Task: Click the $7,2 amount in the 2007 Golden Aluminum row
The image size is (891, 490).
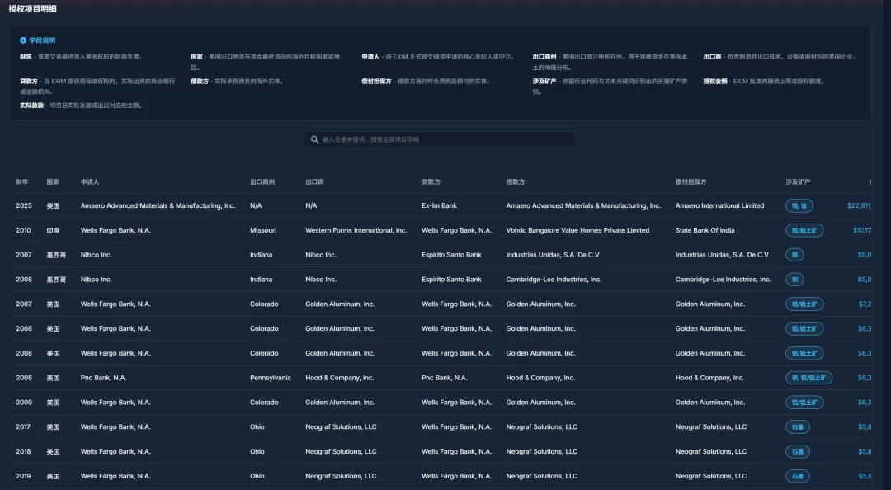Action: [x=865, y=304]
